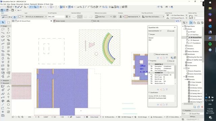Click red delete icon at Navigator bottom
Viewport: 216px width, 121px height.
(x=202, y=107)
